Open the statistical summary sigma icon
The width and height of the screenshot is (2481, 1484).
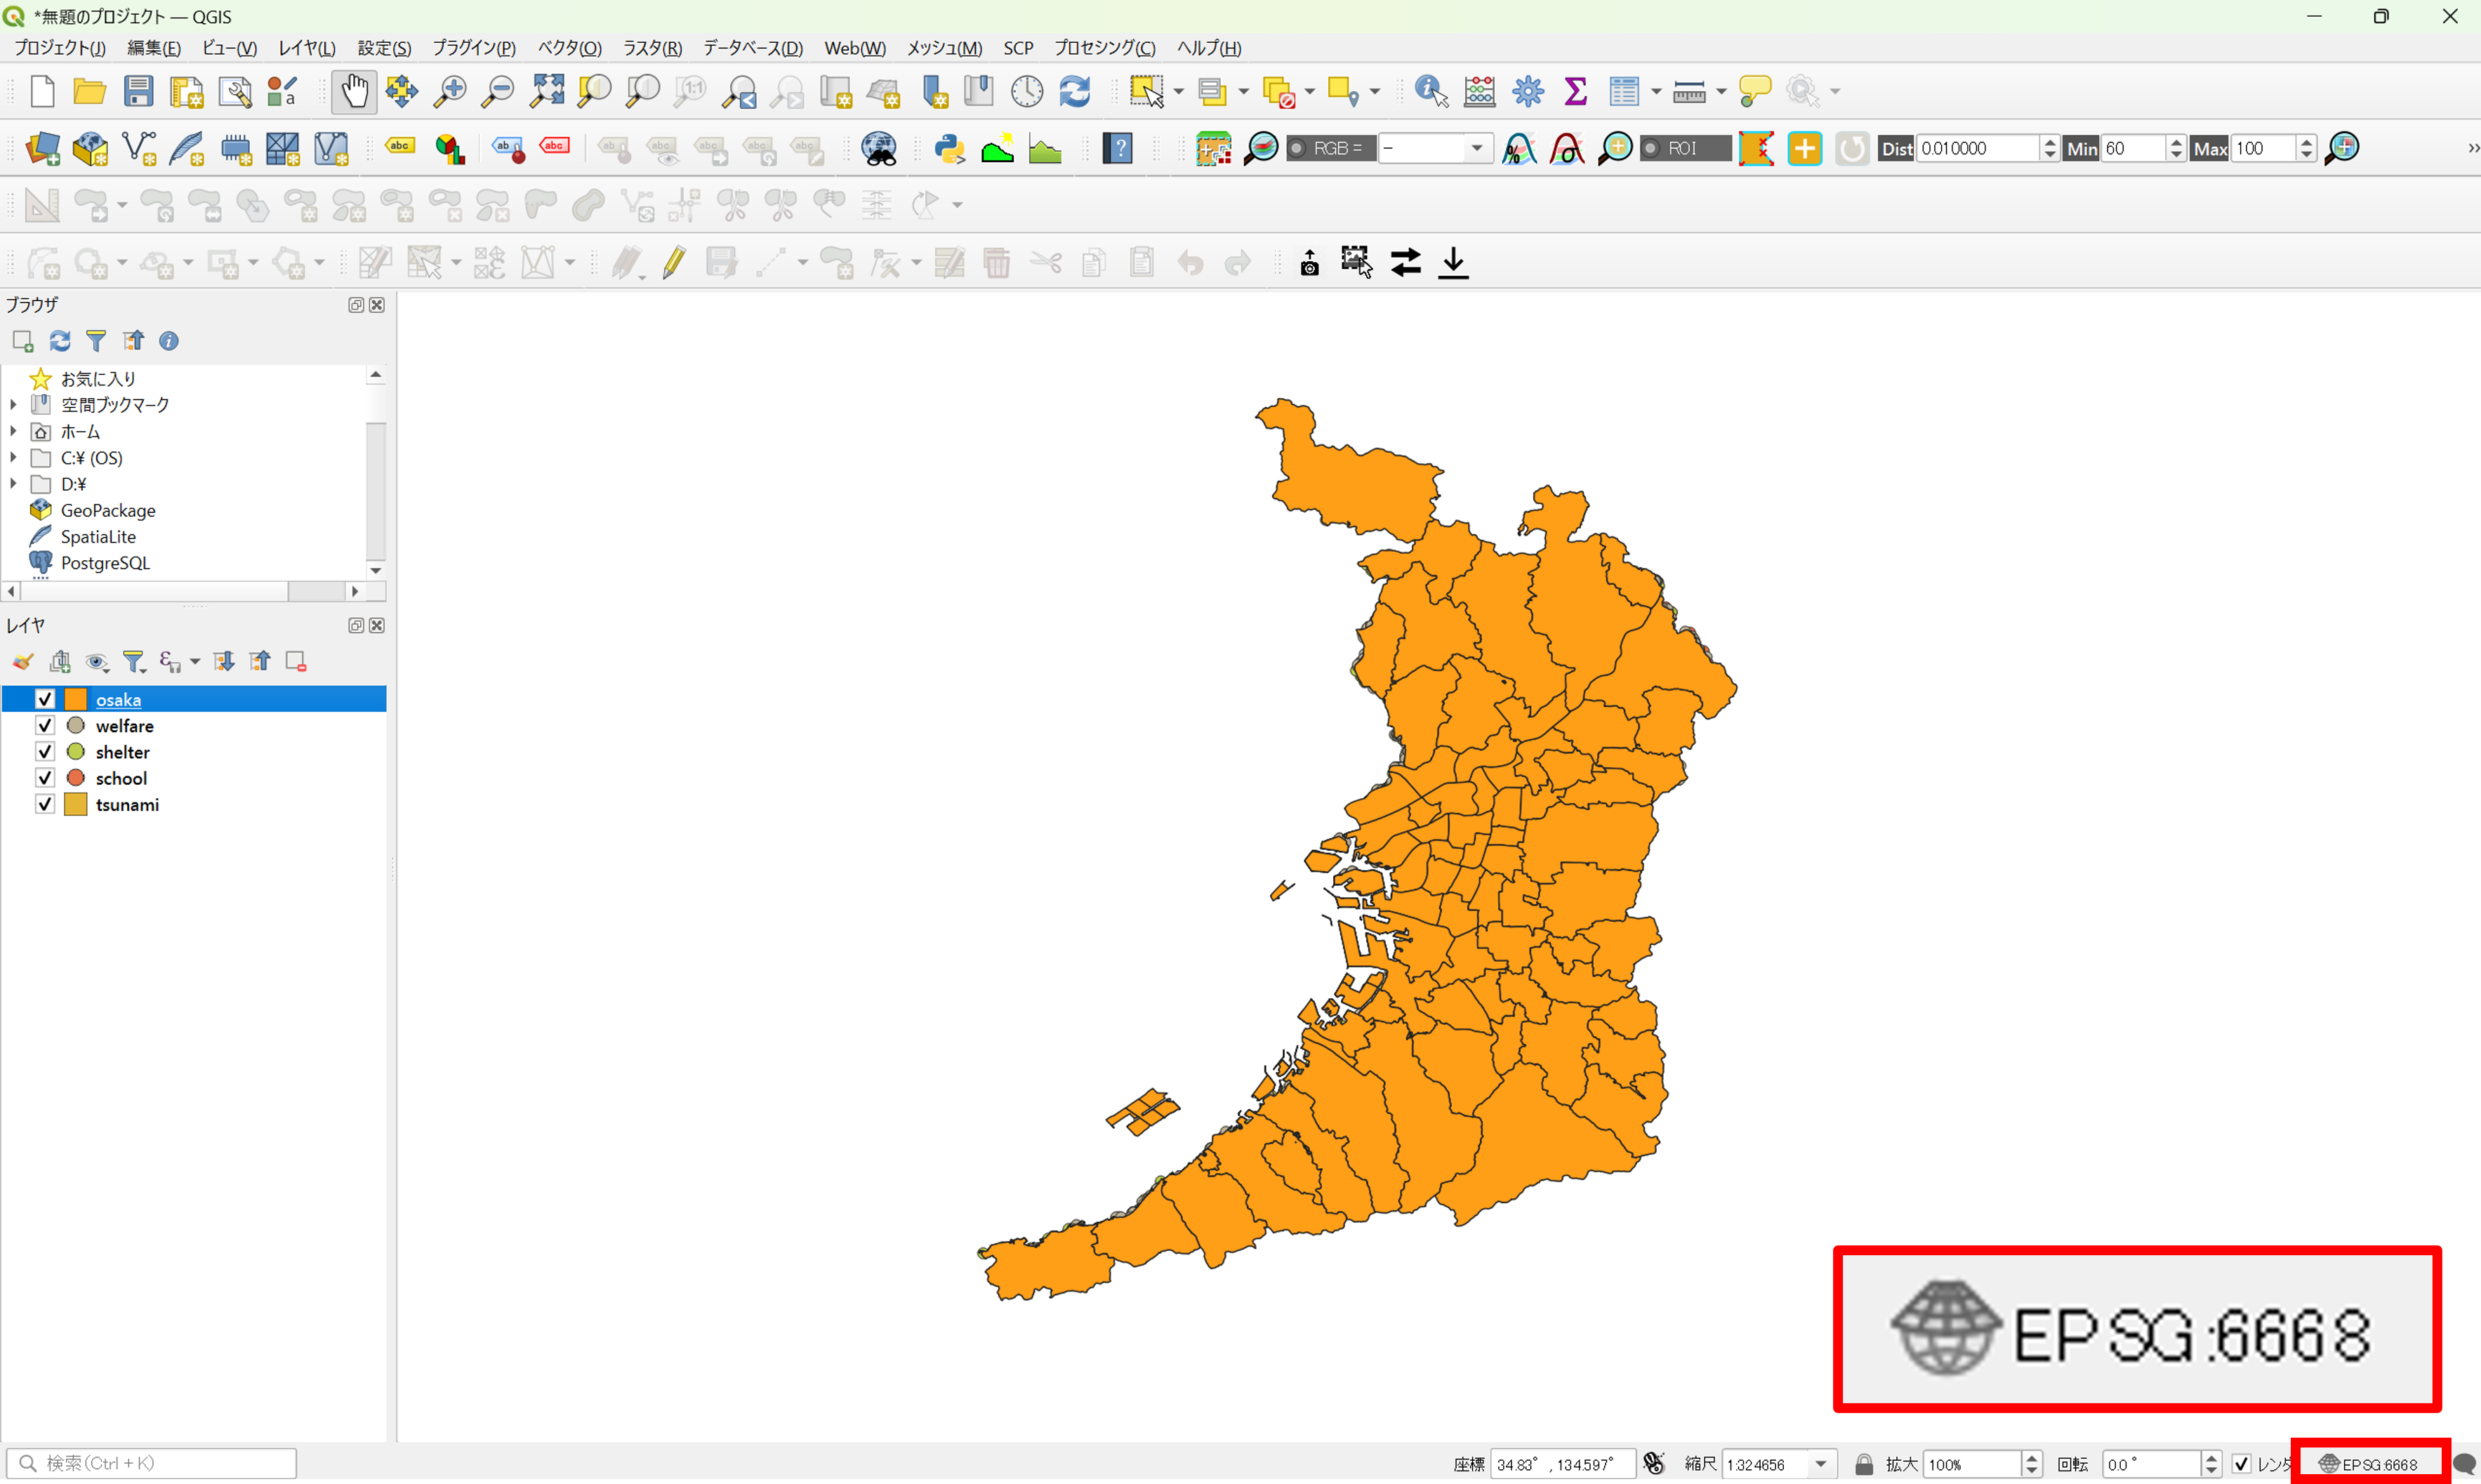[1575, 92]
